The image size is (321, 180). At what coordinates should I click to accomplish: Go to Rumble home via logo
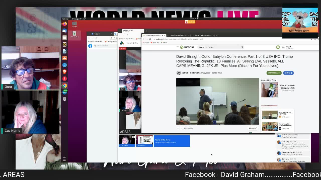[x=187, y=47]
